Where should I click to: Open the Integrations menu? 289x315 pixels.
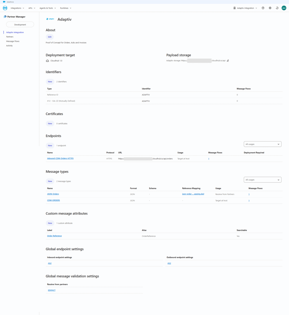coord(17,8)
